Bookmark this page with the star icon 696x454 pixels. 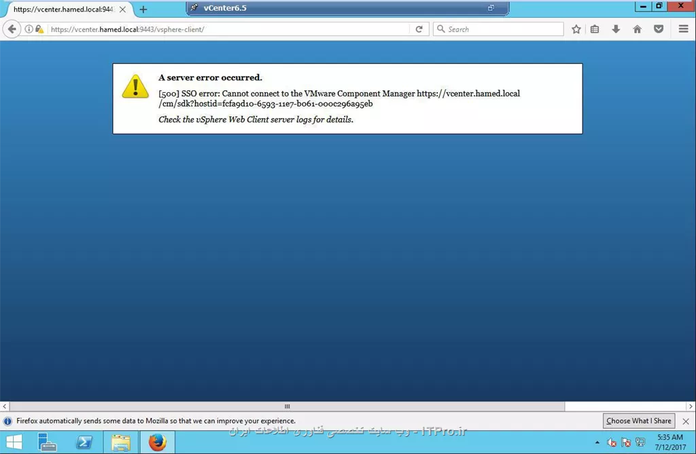[576, 29]
